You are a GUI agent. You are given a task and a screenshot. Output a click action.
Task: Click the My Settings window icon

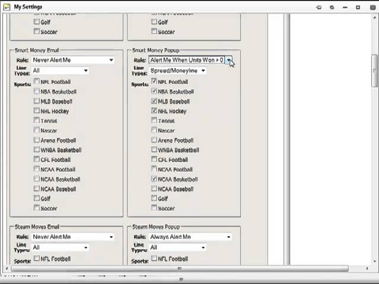click(x=7, y=7)
